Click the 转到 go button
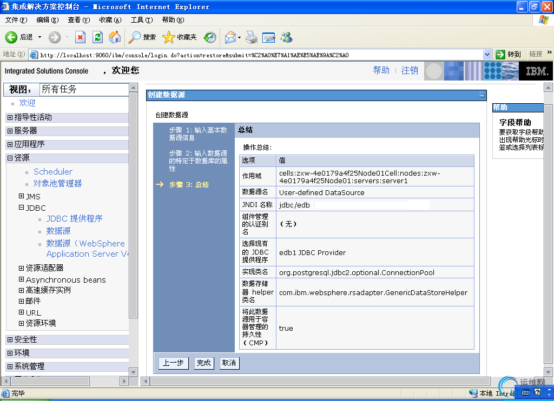 point(509,55)
